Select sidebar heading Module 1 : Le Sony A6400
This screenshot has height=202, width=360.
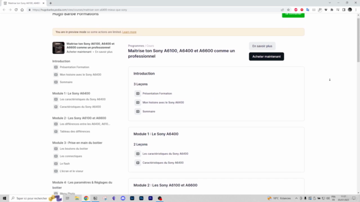(71, 94)
